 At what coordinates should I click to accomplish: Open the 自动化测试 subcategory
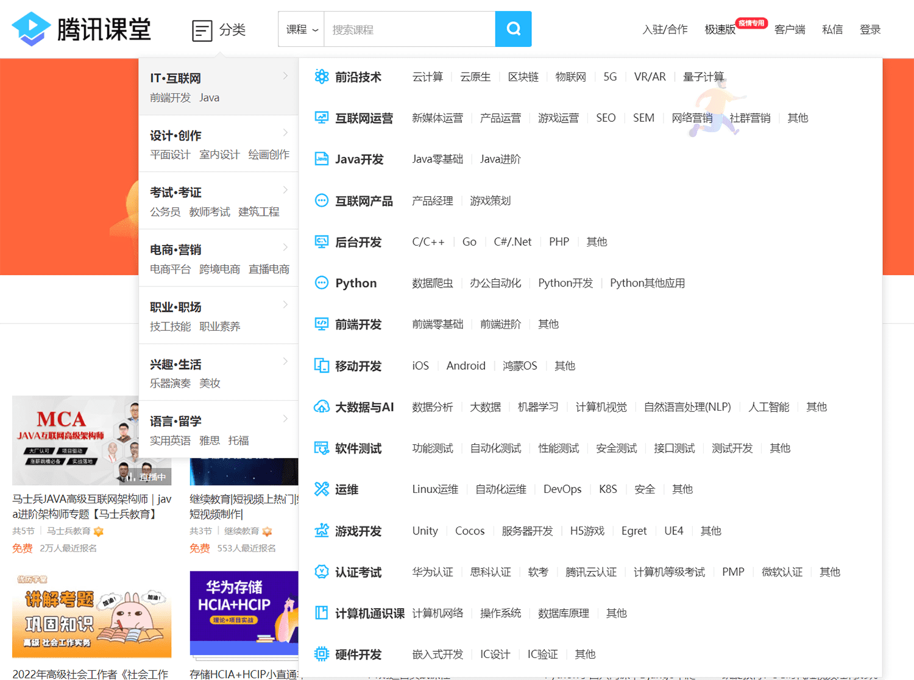495,448
